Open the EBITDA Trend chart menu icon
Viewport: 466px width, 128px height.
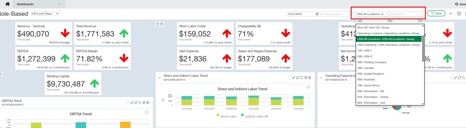[146, 112]
